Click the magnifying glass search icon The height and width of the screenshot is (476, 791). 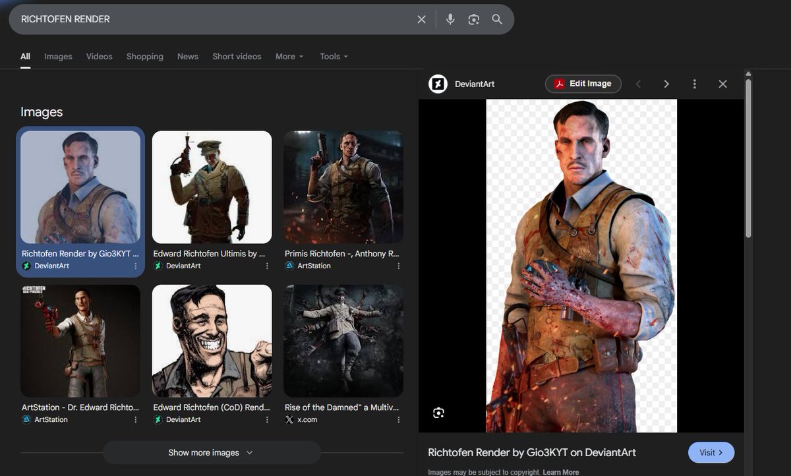point(498,19)
